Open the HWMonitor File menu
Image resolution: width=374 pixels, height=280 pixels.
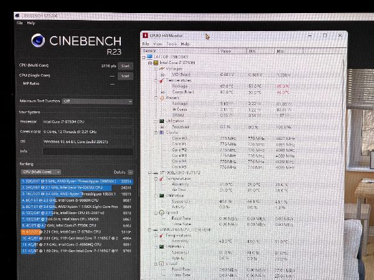pos(146,44)
